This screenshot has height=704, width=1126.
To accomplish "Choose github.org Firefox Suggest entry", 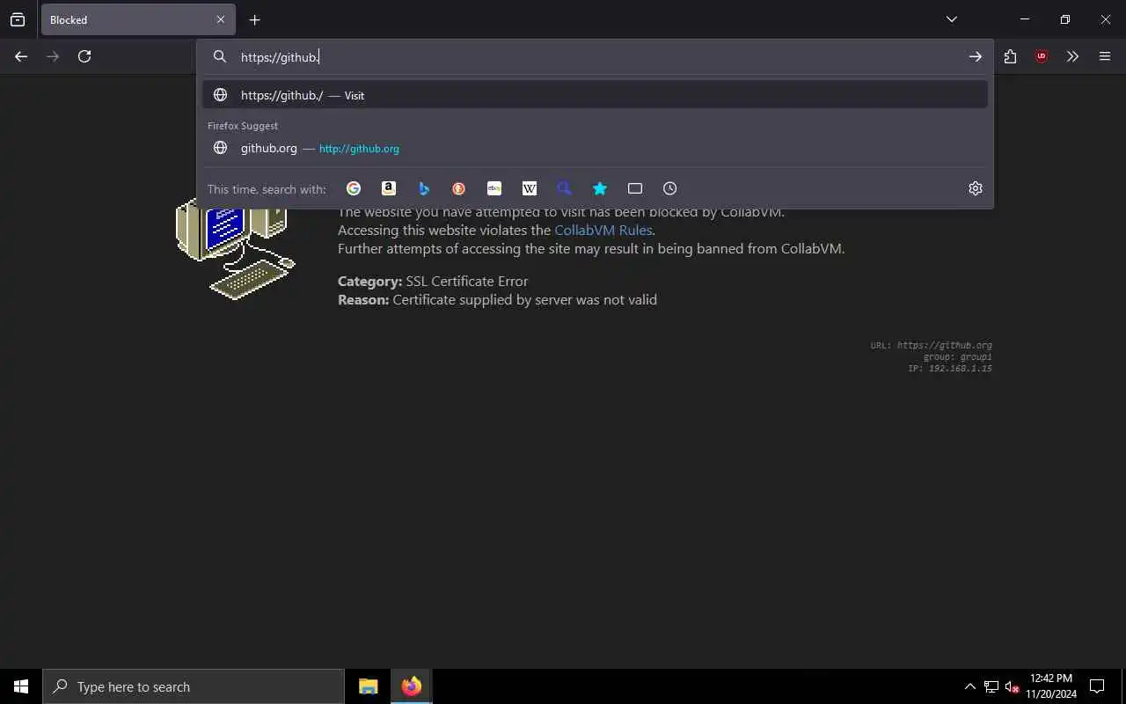I will coord(595,148).
